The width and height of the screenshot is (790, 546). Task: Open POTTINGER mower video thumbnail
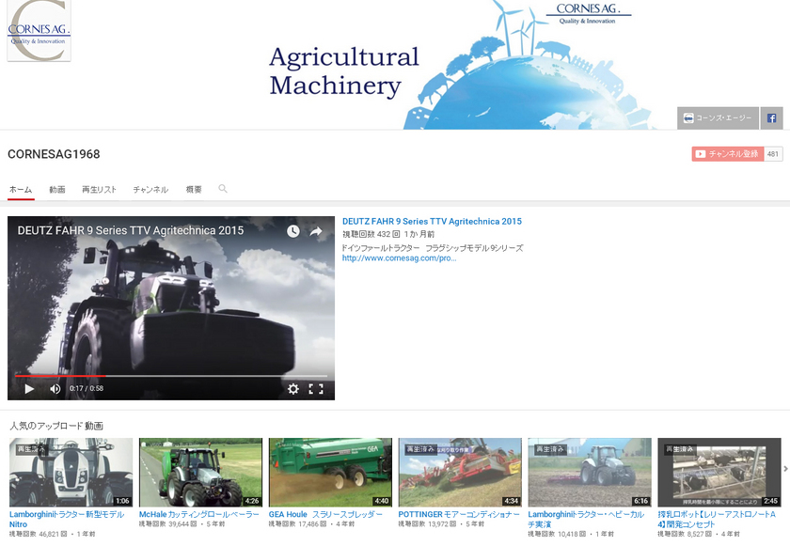tap(460, 472)
